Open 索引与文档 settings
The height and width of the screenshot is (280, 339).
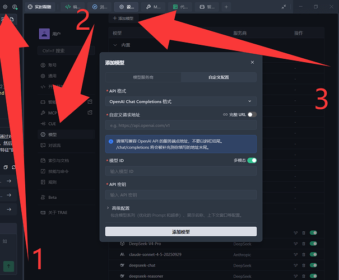[66, 161]
